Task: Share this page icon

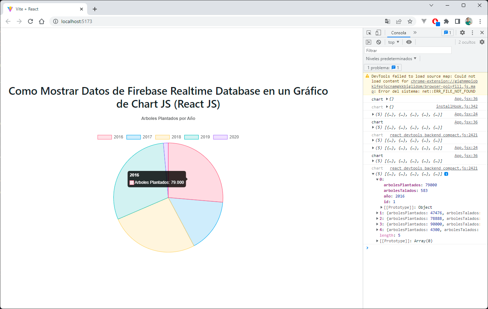Action: click(x=399, y=21)
